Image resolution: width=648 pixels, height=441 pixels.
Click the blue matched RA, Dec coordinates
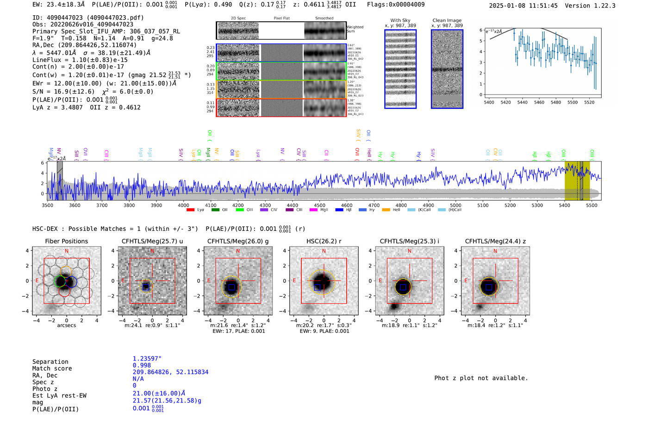[x=170, y=372]
